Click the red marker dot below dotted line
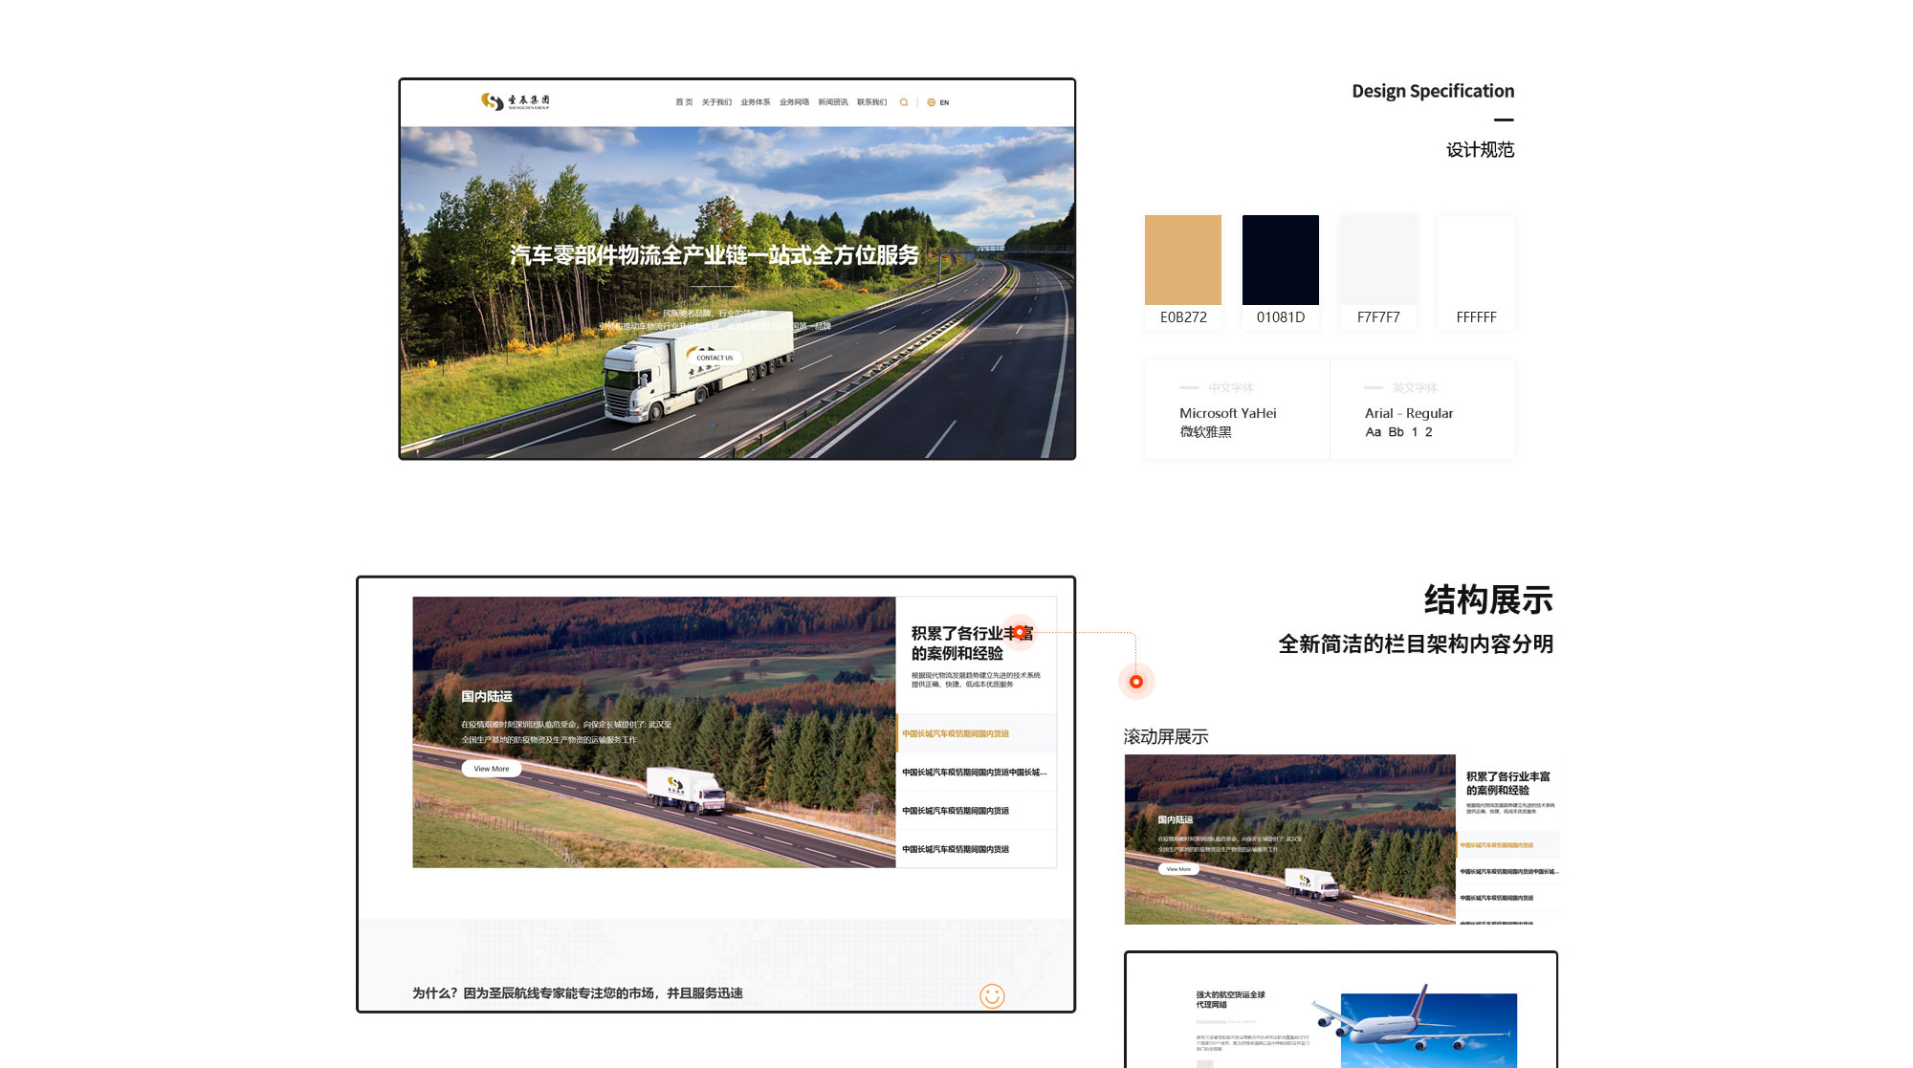 (x=1135, y=682)
